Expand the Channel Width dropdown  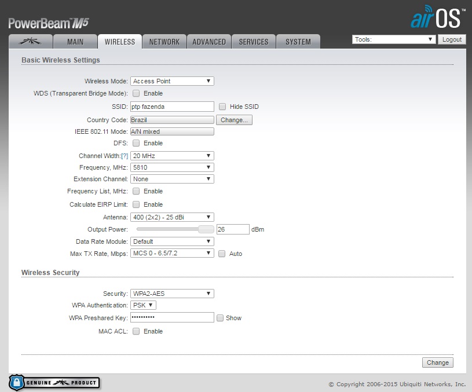tap(172, 156)
